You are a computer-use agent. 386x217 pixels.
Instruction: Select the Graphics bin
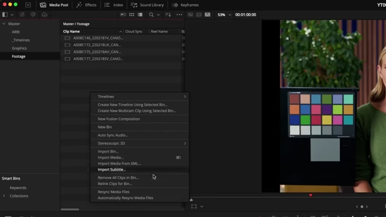[19, 48]
